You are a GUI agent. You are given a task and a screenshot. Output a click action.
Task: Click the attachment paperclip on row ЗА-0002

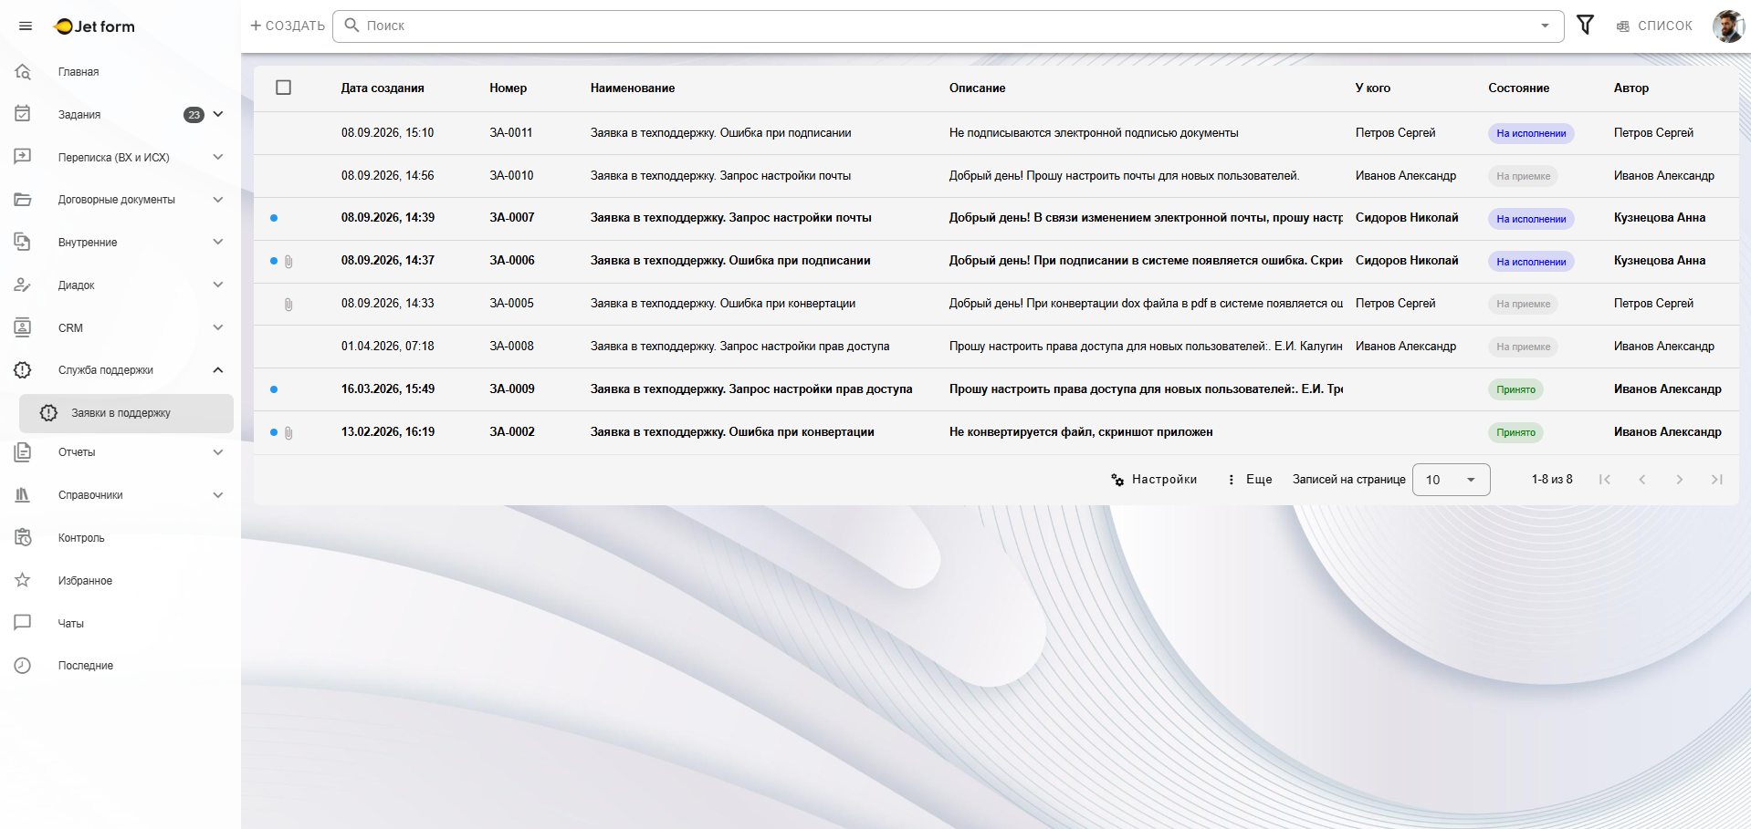point(288,432)
